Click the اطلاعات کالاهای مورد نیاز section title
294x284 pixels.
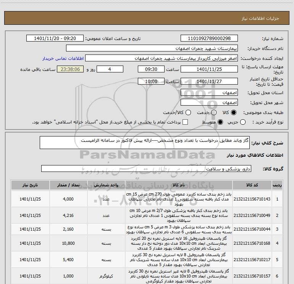pos(255,155)
